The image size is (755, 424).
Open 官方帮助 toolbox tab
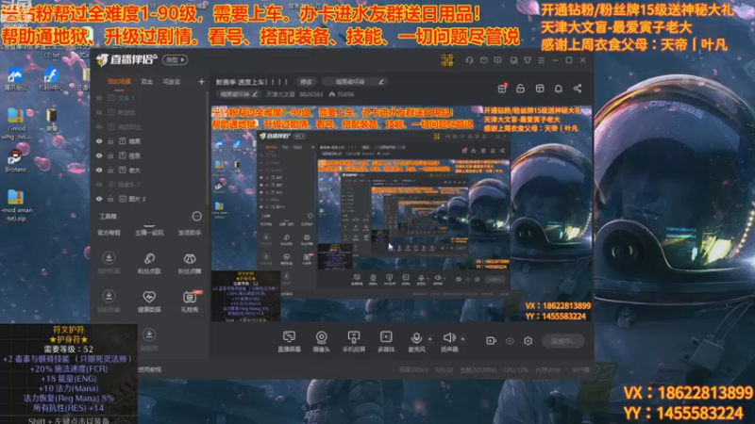tap(109, 233)
